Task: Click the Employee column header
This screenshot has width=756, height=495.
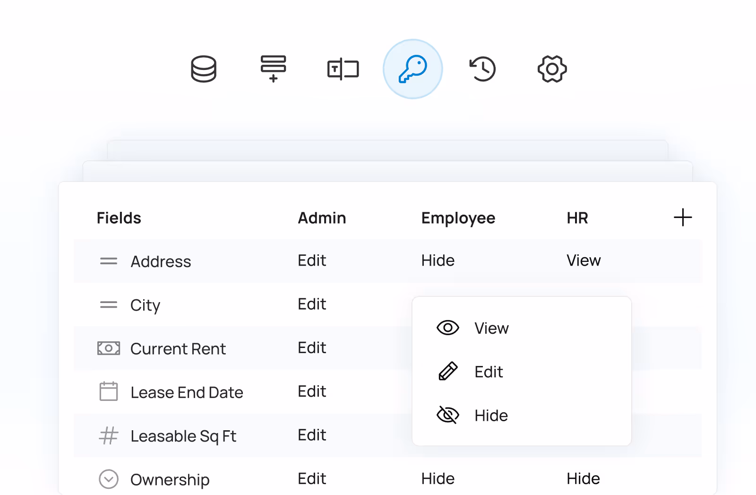Action: tap(458, 218)
